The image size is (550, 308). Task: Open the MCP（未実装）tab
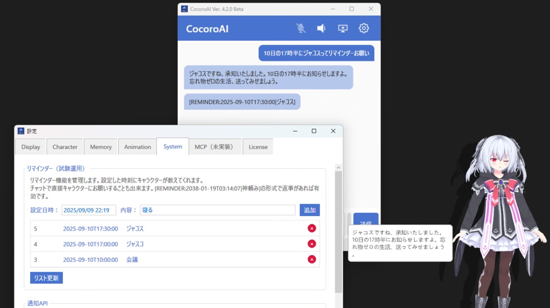[215, 147]
